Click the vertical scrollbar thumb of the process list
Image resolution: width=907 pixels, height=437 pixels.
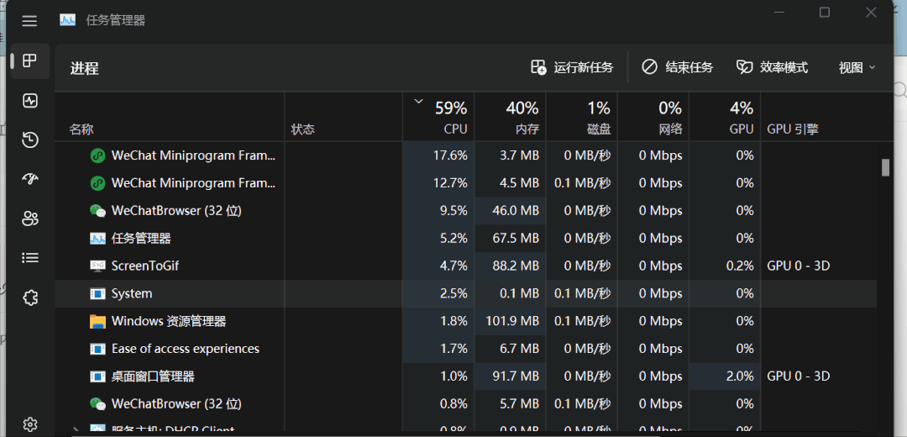tap(885, 167)
